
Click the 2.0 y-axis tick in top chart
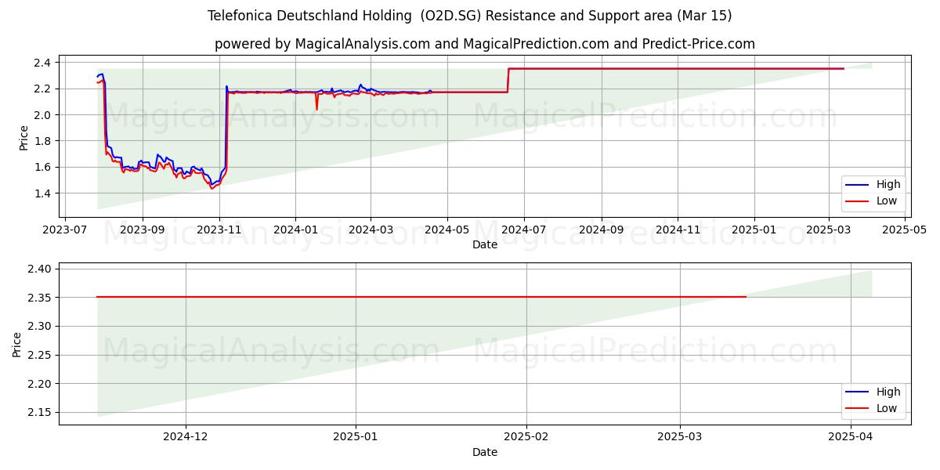point(44,115)
